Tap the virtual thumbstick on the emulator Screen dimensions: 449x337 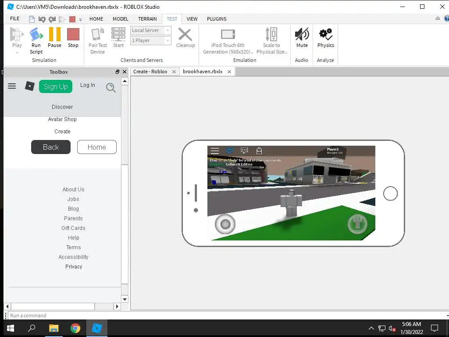click(x=225, y=224)
